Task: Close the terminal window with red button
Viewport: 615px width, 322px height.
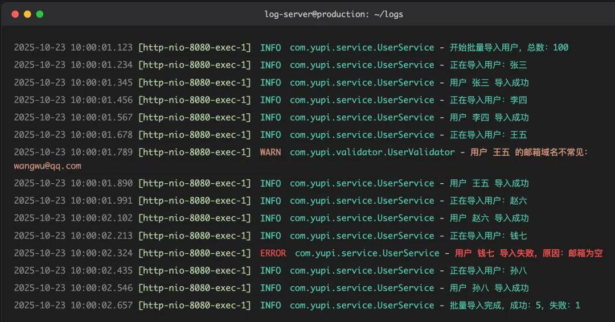Action: pyautogui.click(x=15, y=14)
